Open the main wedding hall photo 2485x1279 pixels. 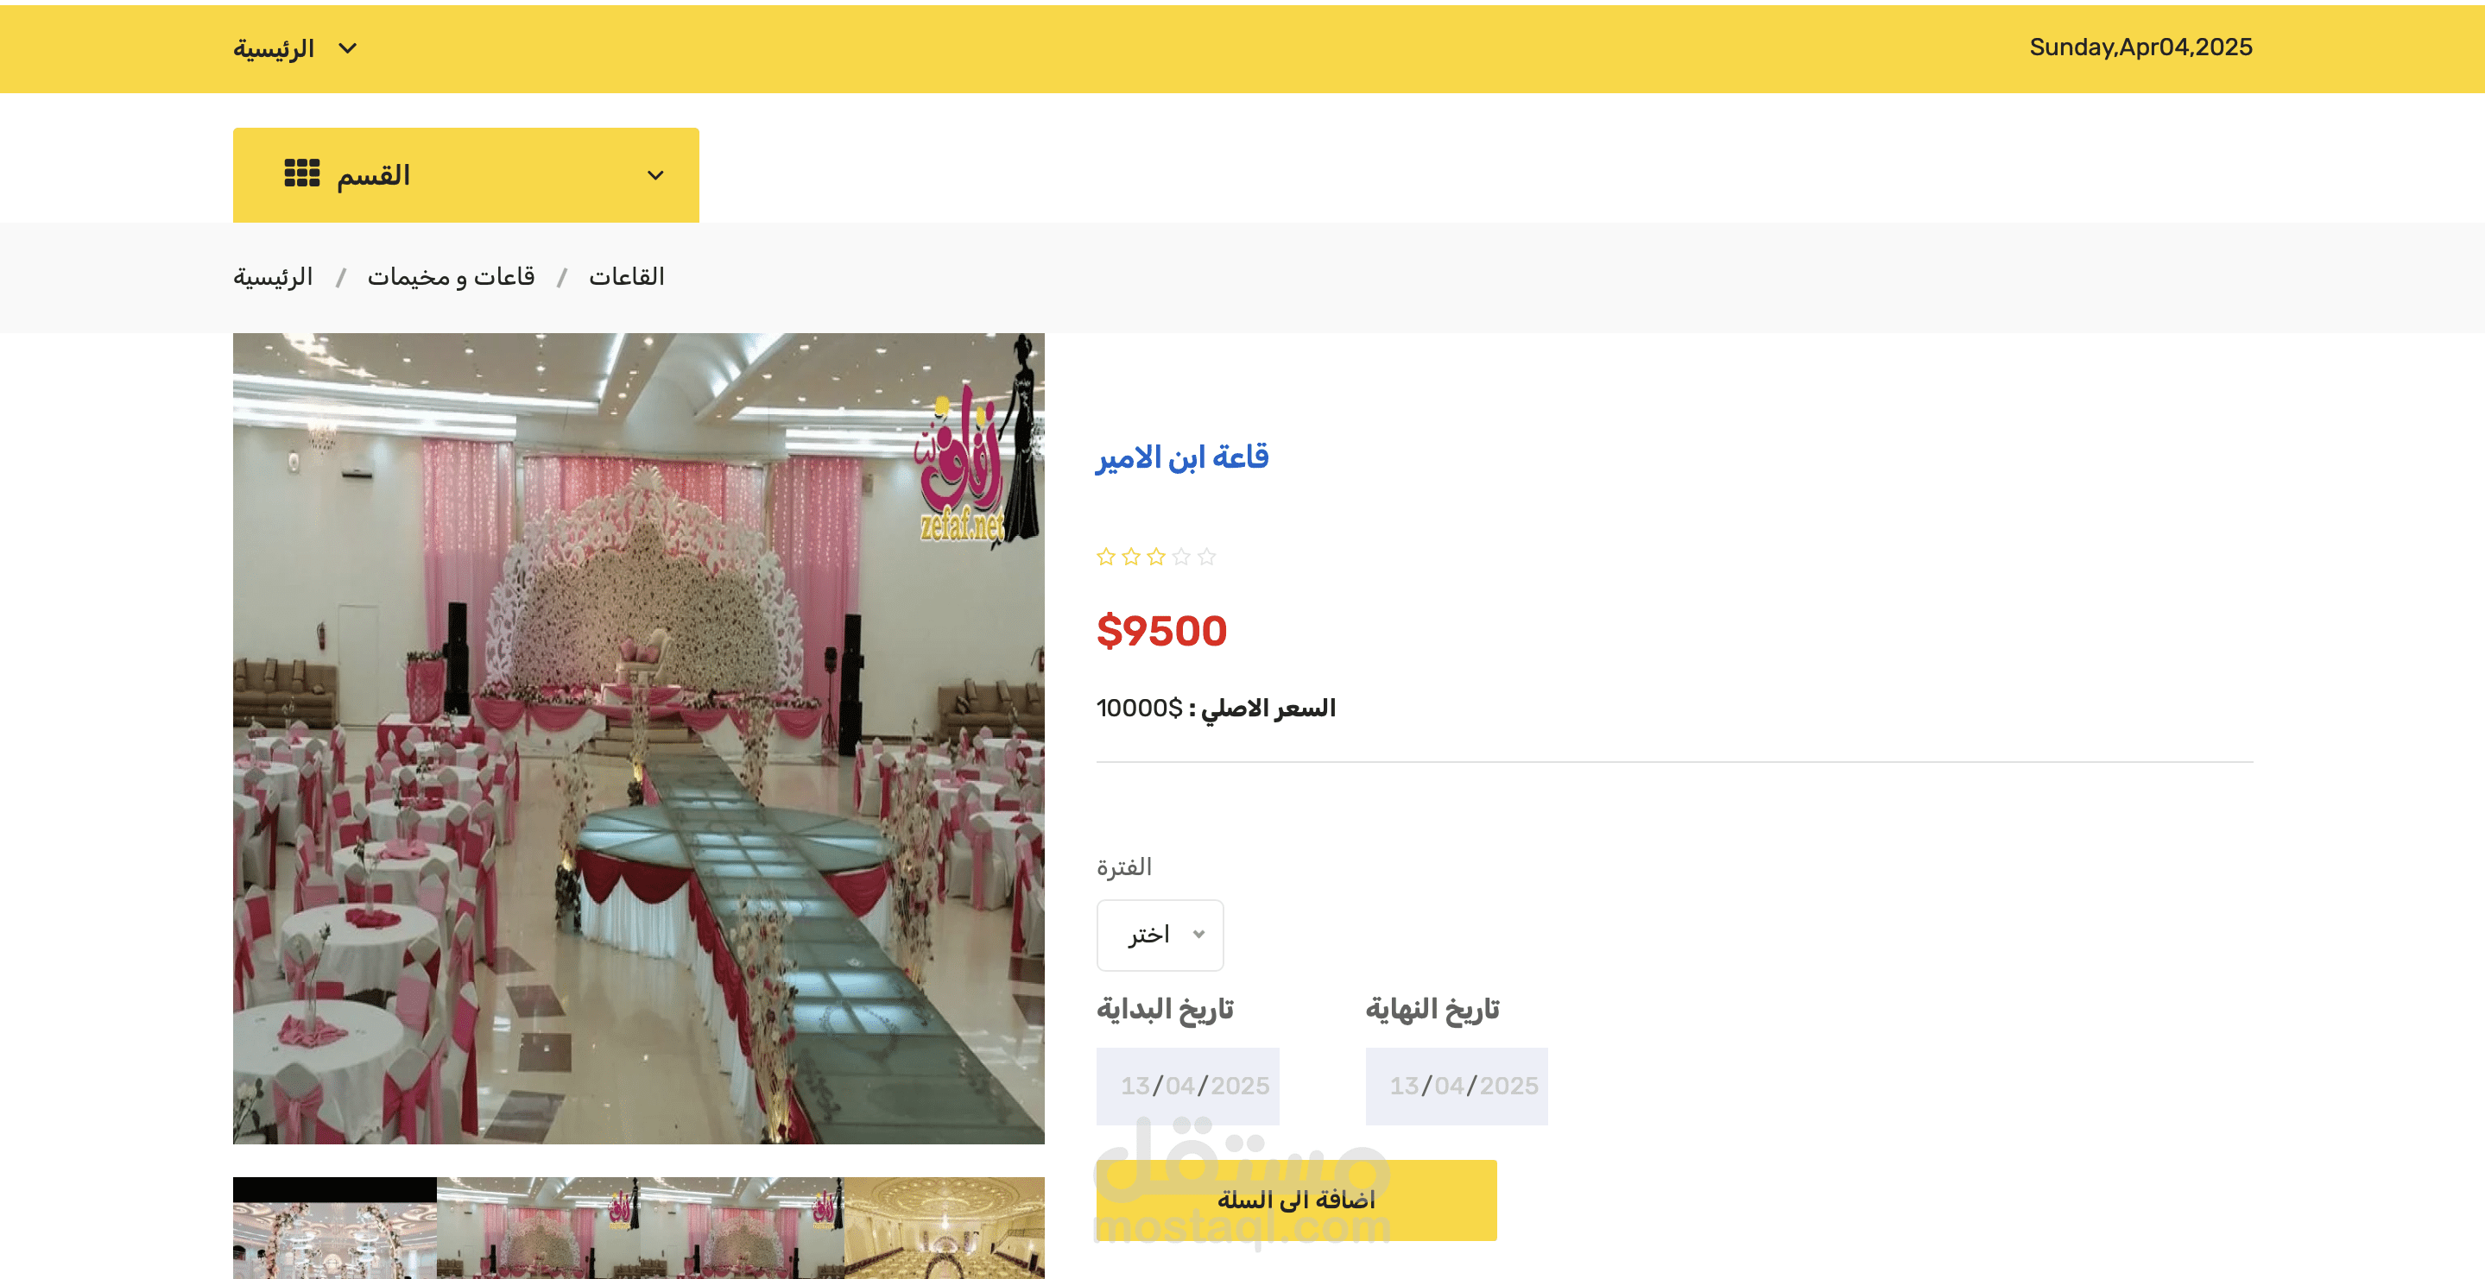point(639,739)
